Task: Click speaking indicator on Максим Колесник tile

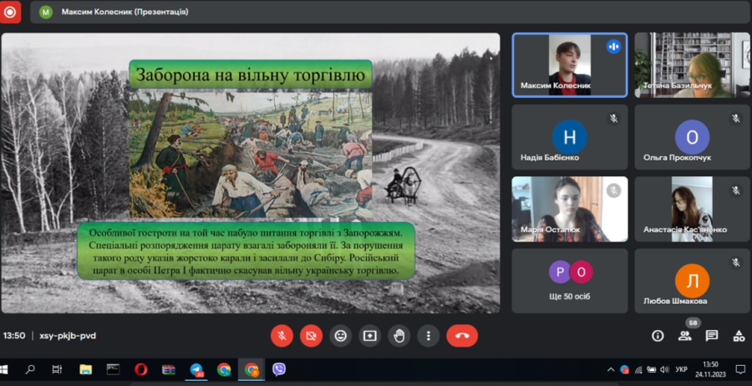Action: click(613, 47)
